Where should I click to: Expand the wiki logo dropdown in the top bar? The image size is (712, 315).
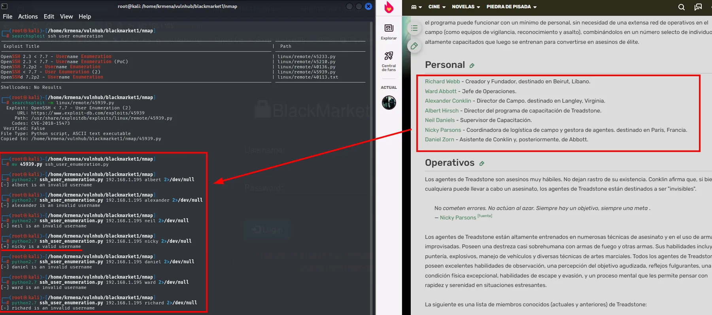point(417,7)
